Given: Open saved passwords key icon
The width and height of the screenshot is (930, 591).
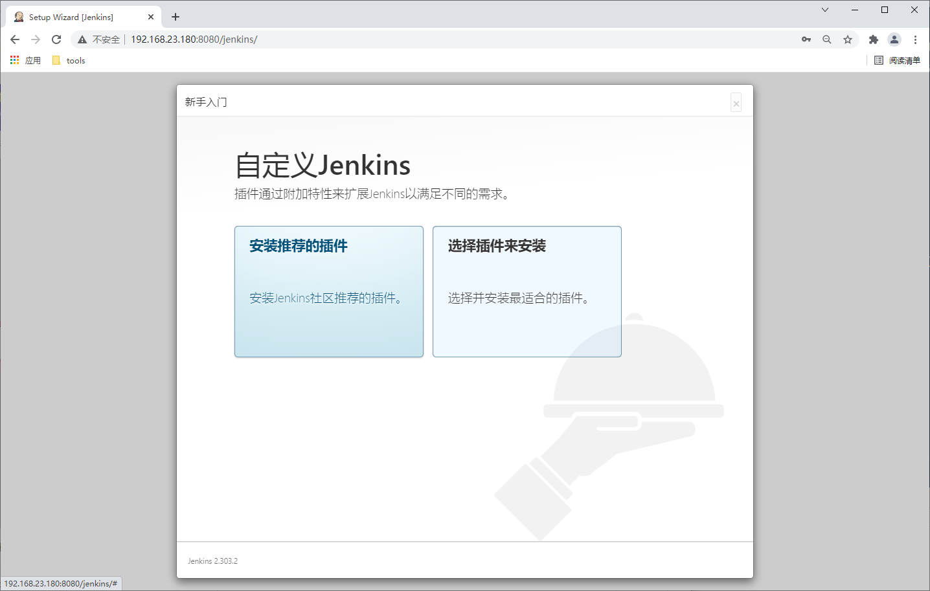Looking at the screenshot, I should point(806,39).
